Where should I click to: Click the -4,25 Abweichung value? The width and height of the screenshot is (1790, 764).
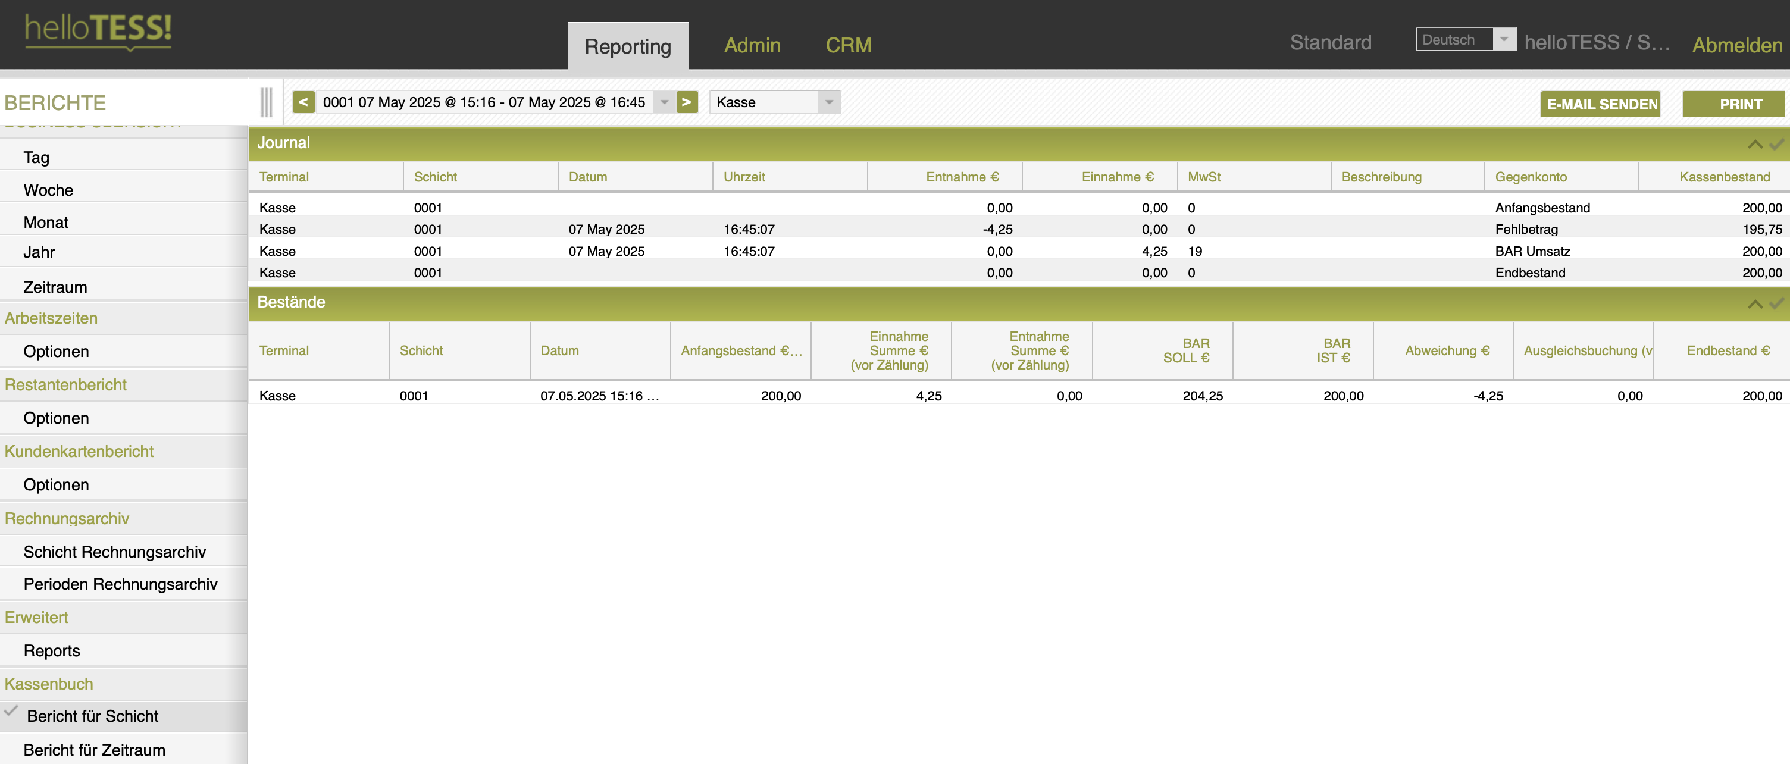tap(1488, 396)
